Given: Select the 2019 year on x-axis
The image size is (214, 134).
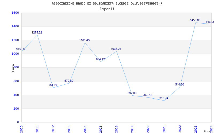Looking at the screenshot, I should point(132,129).
